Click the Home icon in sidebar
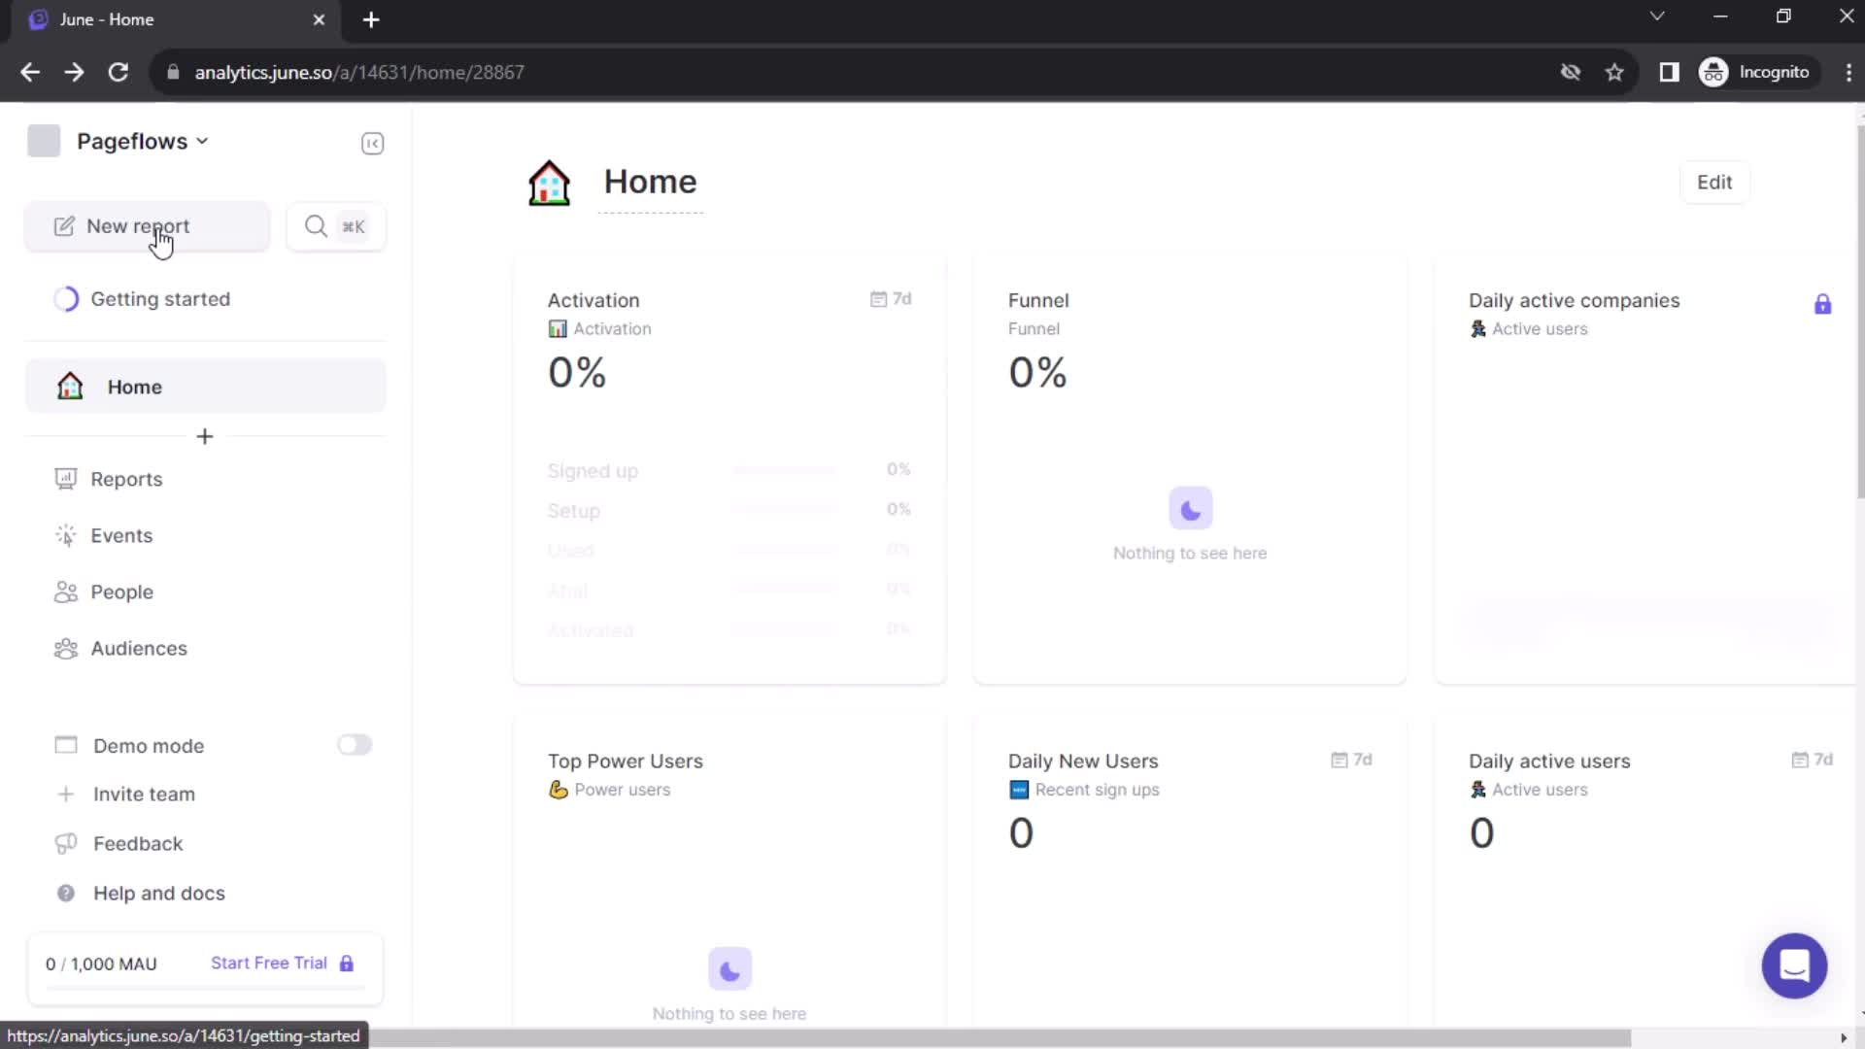This screenshot has height=1049, width=1865. (69, 387)
